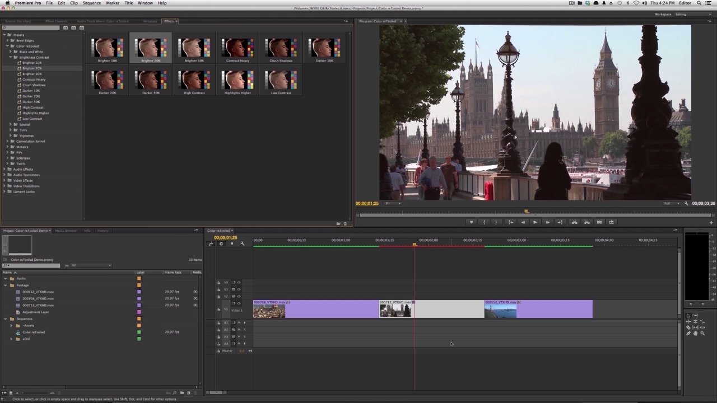Image resolution: width=717 pixels, height=403 pixels.
Task: Click the Play button in Program monitor
Action: (x=535, y=222)
